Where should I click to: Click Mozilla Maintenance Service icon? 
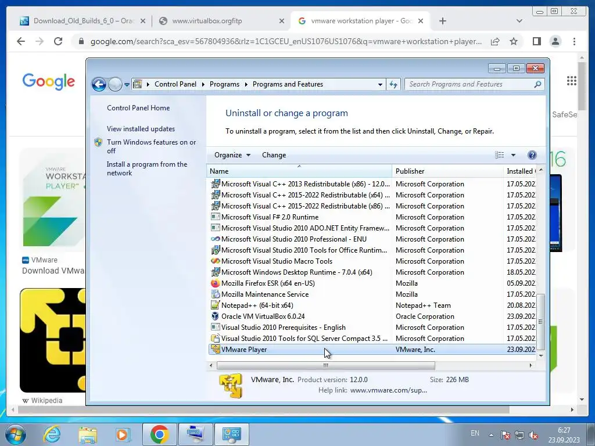[x=215, y=294]
